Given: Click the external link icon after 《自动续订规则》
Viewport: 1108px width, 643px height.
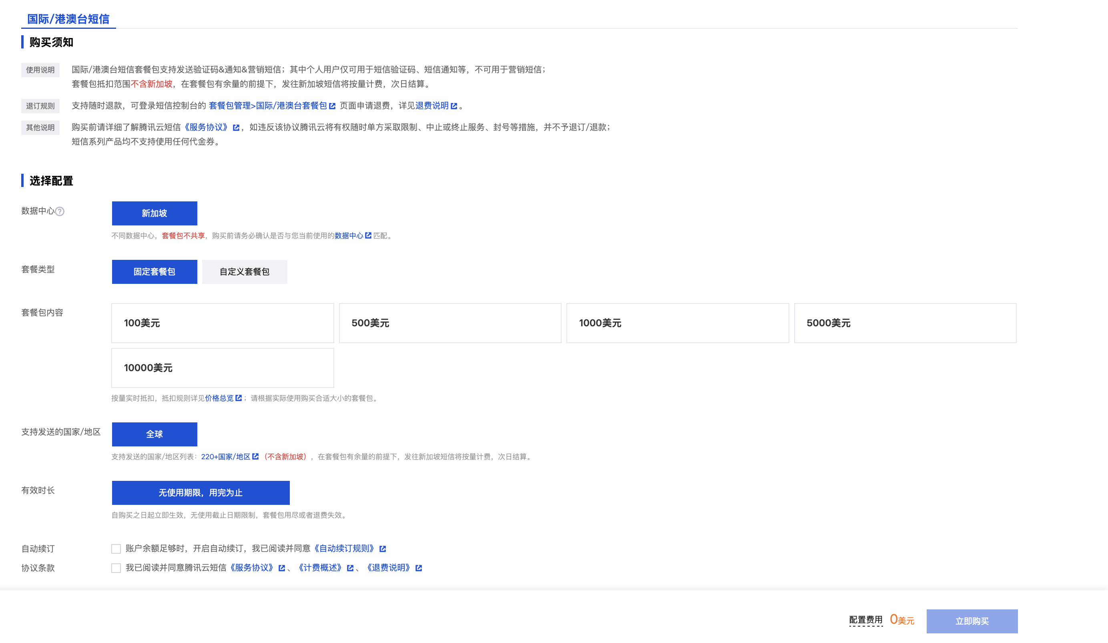Looking at the screenshot, I should [x=383, y=549].
